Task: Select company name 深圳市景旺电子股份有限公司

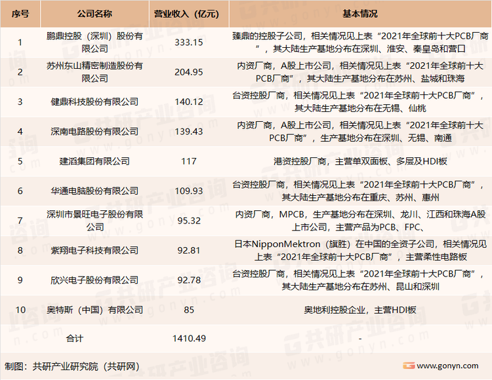Action: 94,221
